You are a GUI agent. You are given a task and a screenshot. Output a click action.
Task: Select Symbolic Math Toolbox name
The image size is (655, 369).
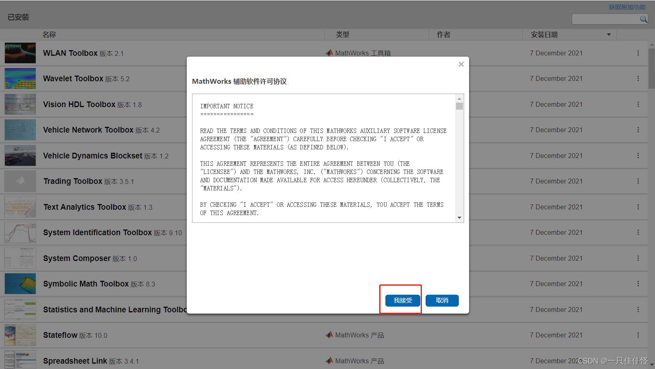tap(86, 284)
